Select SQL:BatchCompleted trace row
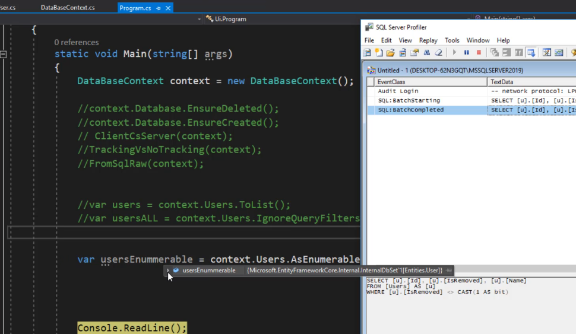Image resolution: width=576 pixels, height=334 pixels. coord(471,110)
